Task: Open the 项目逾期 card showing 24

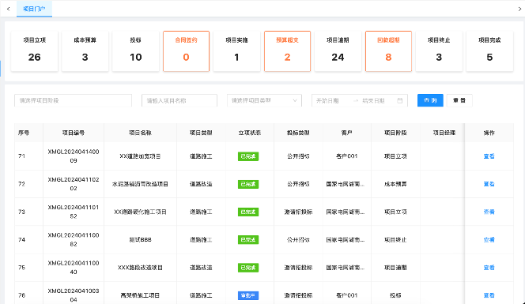Action: tap(338, 51)
